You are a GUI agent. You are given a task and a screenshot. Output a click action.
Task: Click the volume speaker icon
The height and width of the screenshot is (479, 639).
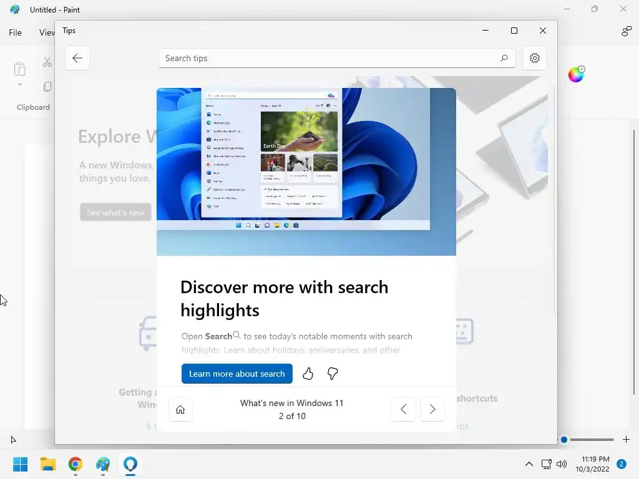tap(562, 464)
